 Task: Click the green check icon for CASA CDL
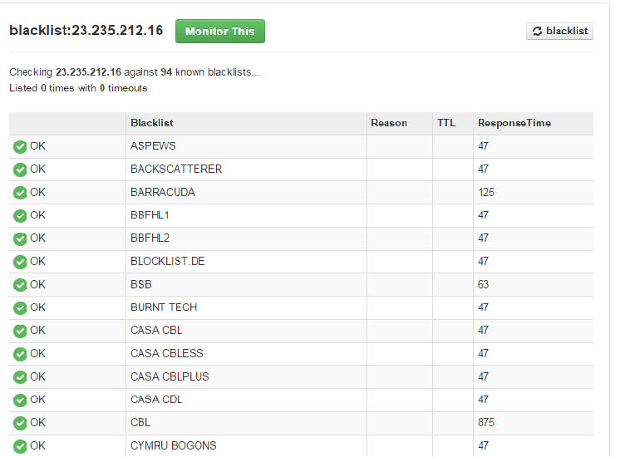coord(20,400)
